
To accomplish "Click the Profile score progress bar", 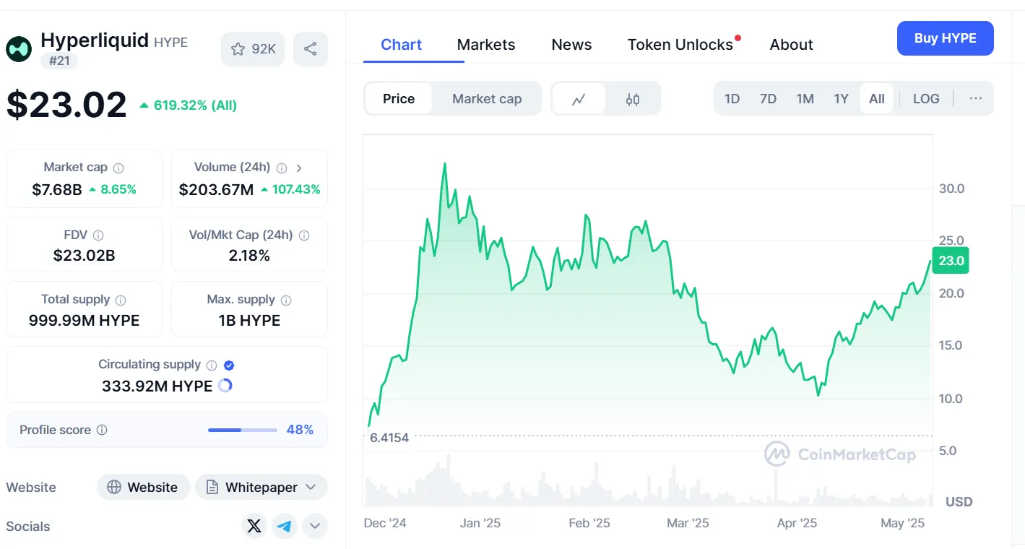I will pyautogui.click(x=243, y=430).
